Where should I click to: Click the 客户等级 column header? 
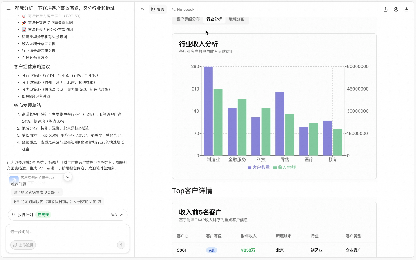(x=214, y=236)
